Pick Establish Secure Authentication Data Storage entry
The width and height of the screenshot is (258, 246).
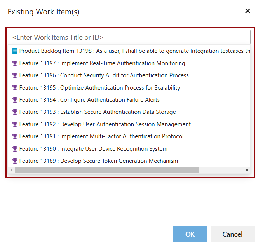129,112
